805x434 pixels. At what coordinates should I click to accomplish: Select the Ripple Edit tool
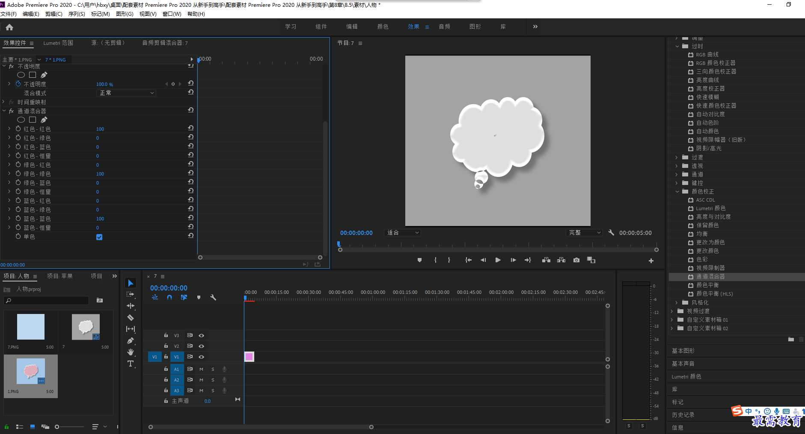click(131, 306)
